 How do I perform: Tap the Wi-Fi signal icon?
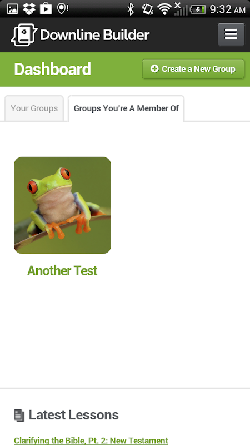pos(164,9)
